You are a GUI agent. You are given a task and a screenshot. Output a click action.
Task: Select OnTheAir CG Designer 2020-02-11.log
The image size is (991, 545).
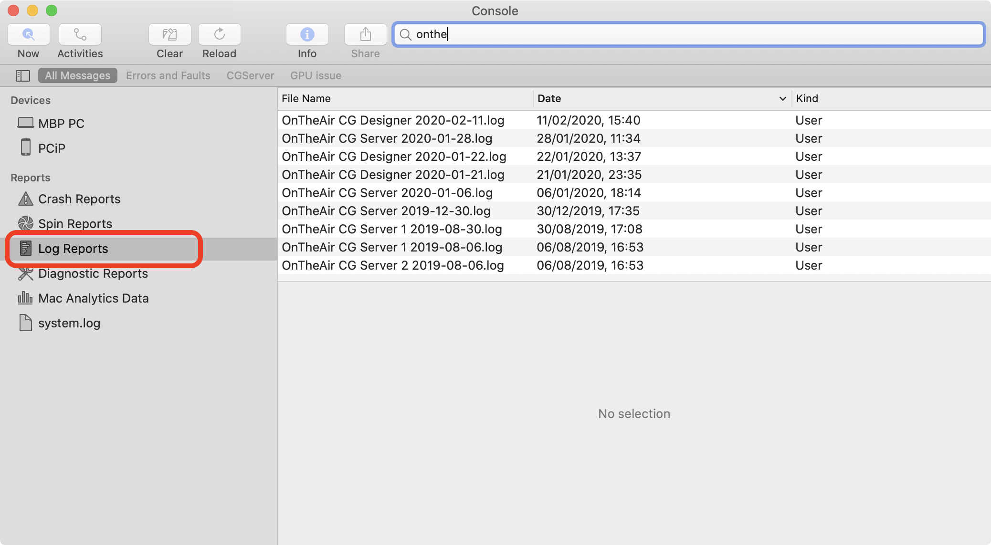coord(393,120)
